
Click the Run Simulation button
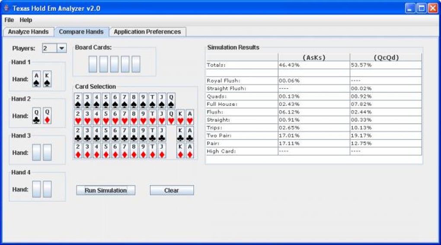[106, 191]
